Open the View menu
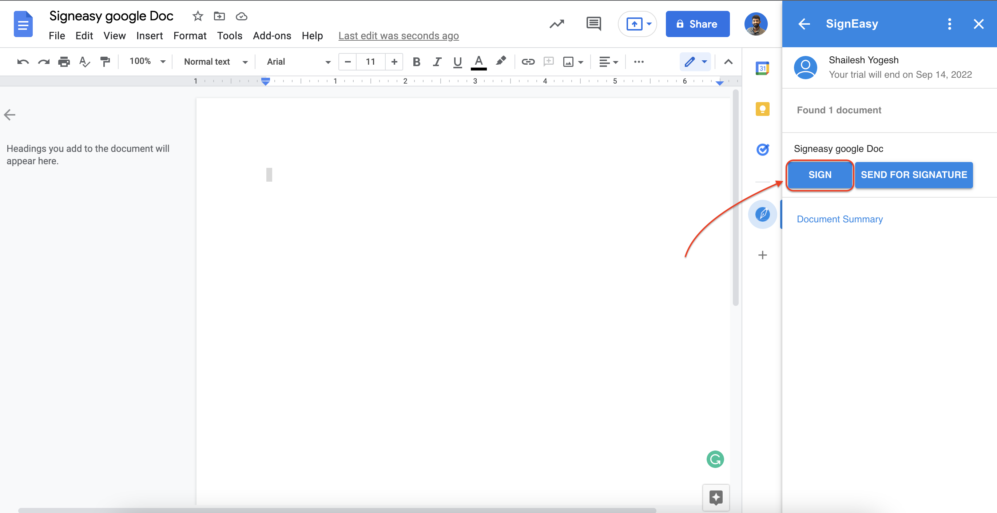Viewport: 997px width, 513px height. click(115, 36)
